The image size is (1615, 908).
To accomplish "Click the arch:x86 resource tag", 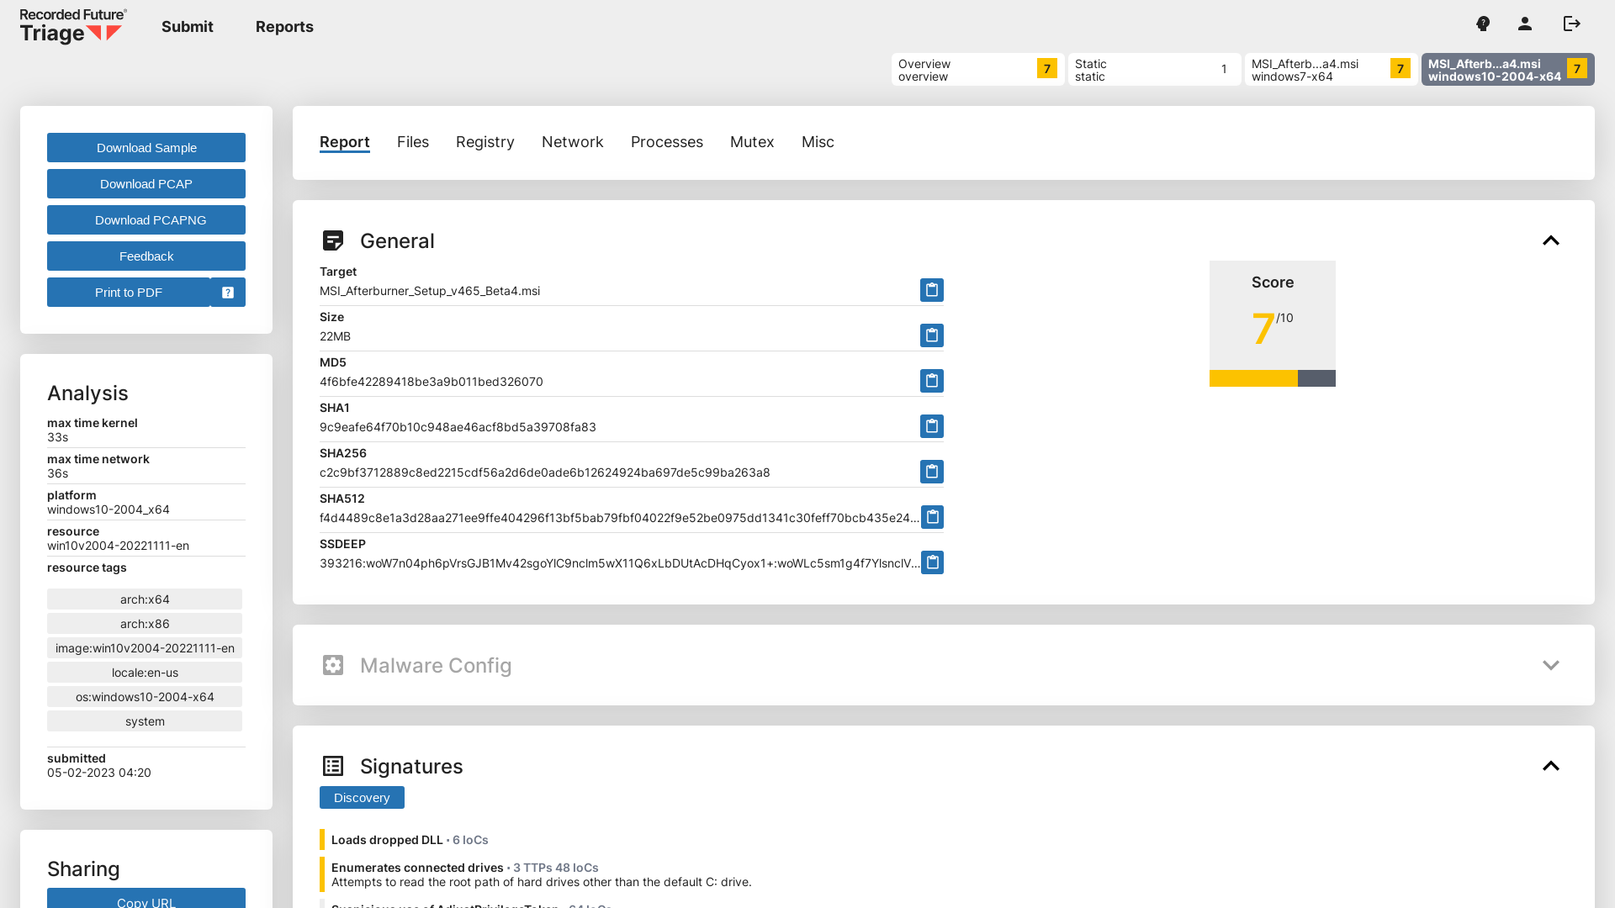I will click(145, 624).
